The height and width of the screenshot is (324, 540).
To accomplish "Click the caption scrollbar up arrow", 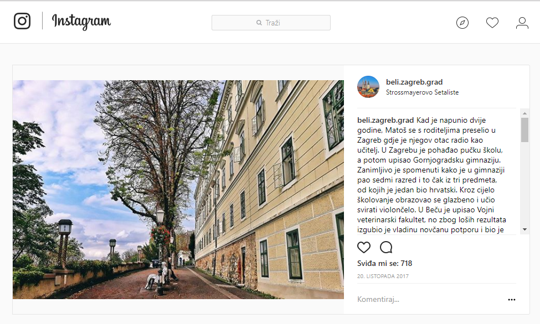I will (x=524, y=113).
